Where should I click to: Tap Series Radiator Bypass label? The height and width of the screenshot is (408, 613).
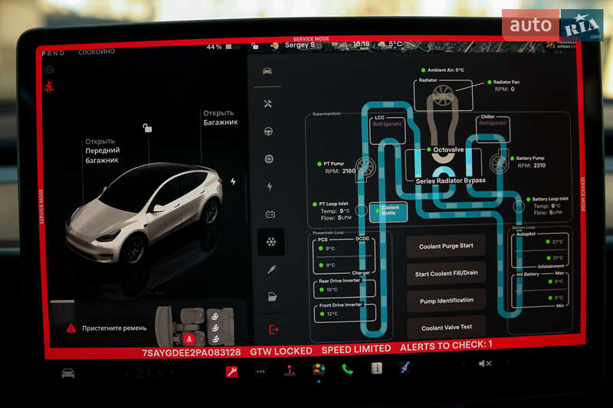pyautogui.click(x=451, y=181)
